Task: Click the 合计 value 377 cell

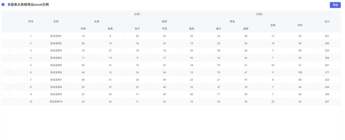Action: click(x=327, y=72)
